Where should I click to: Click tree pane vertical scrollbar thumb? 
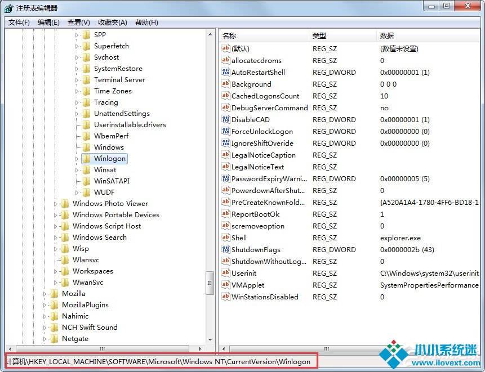210,283
